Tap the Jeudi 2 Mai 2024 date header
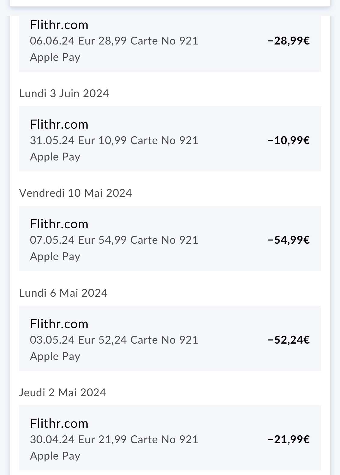 (63, 392)
